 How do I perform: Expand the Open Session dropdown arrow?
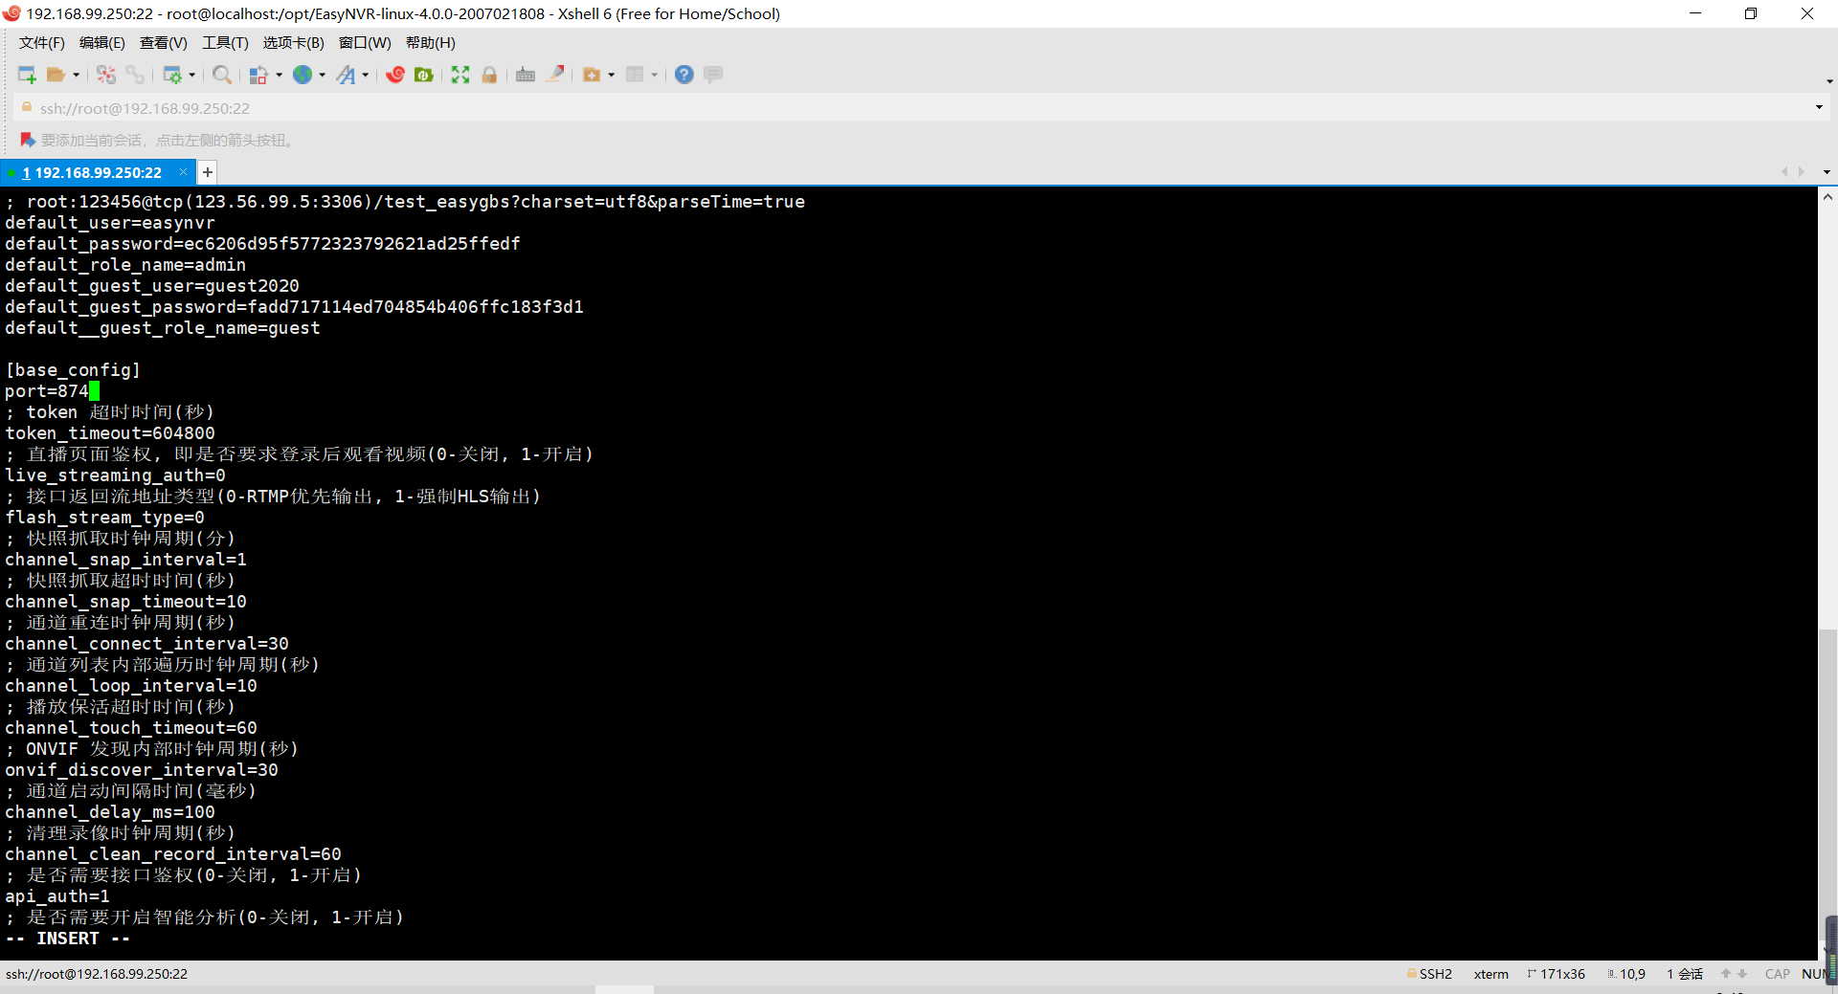(x=76, y=75)
